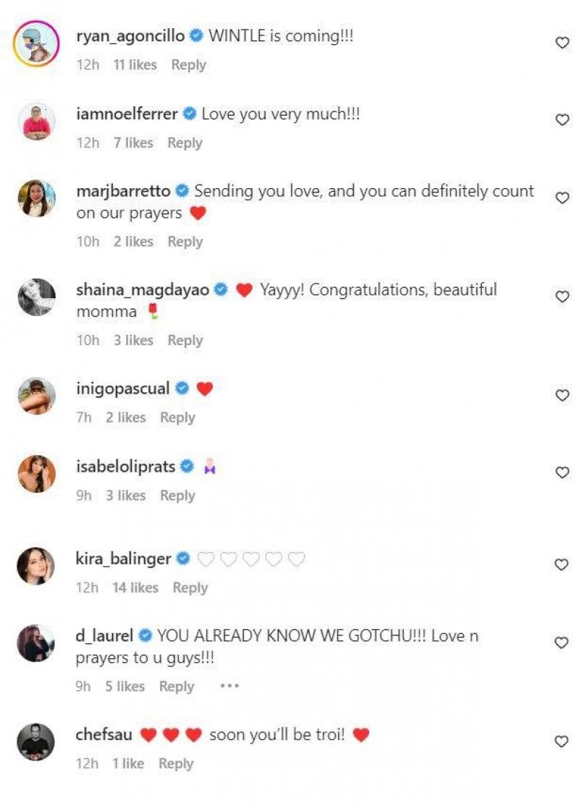The width and height of the screenshot is (579, 806).
Task: Open shaina_magdayao's profile via username
Action: point(142,290)
